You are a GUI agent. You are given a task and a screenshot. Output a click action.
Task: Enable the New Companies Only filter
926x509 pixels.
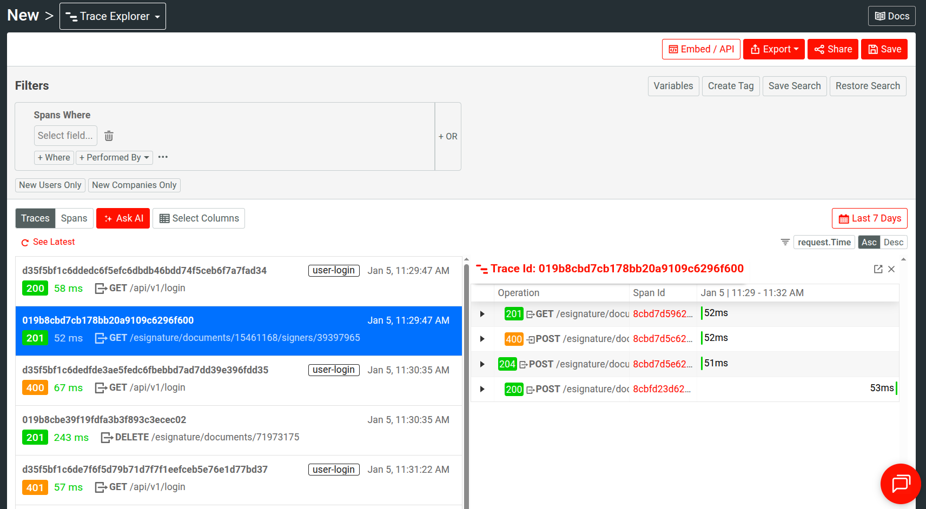click(x=134, y=185)
